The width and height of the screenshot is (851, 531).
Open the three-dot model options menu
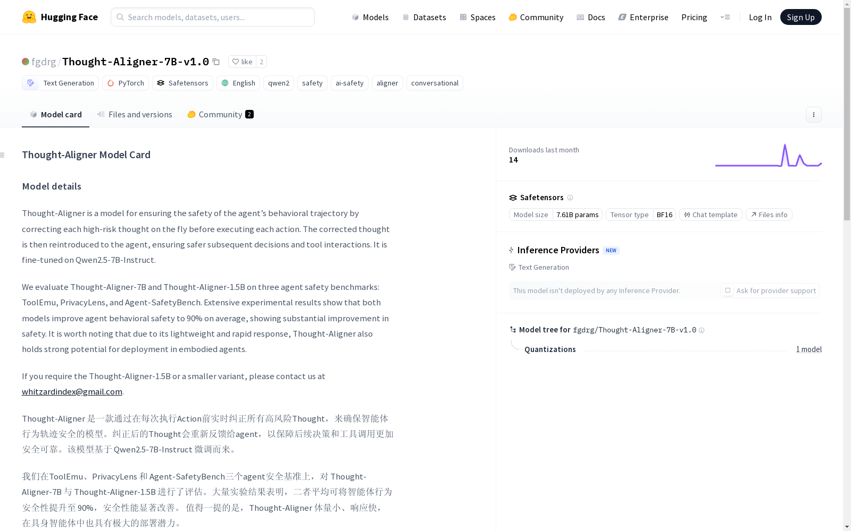(813, 114)
